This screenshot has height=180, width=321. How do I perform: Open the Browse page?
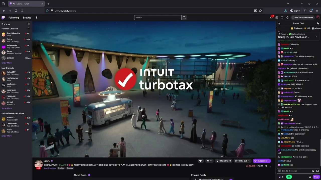click(27, 17)
